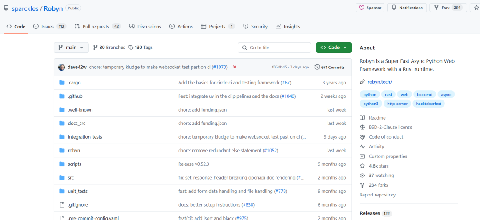Click the Notifications bell icon

394,8
